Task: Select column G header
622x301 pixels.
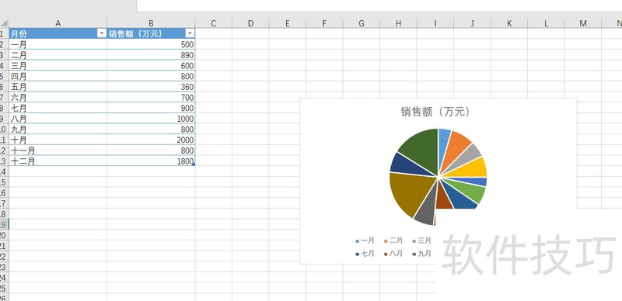Action: click(x=361, y=23)
